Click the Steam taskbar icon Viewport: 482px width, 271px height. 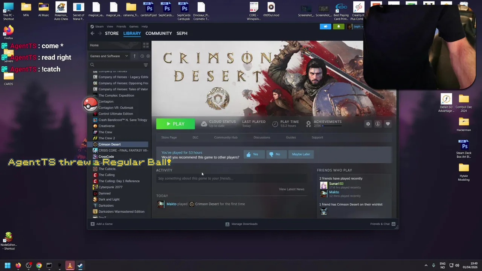coord(80,266)
